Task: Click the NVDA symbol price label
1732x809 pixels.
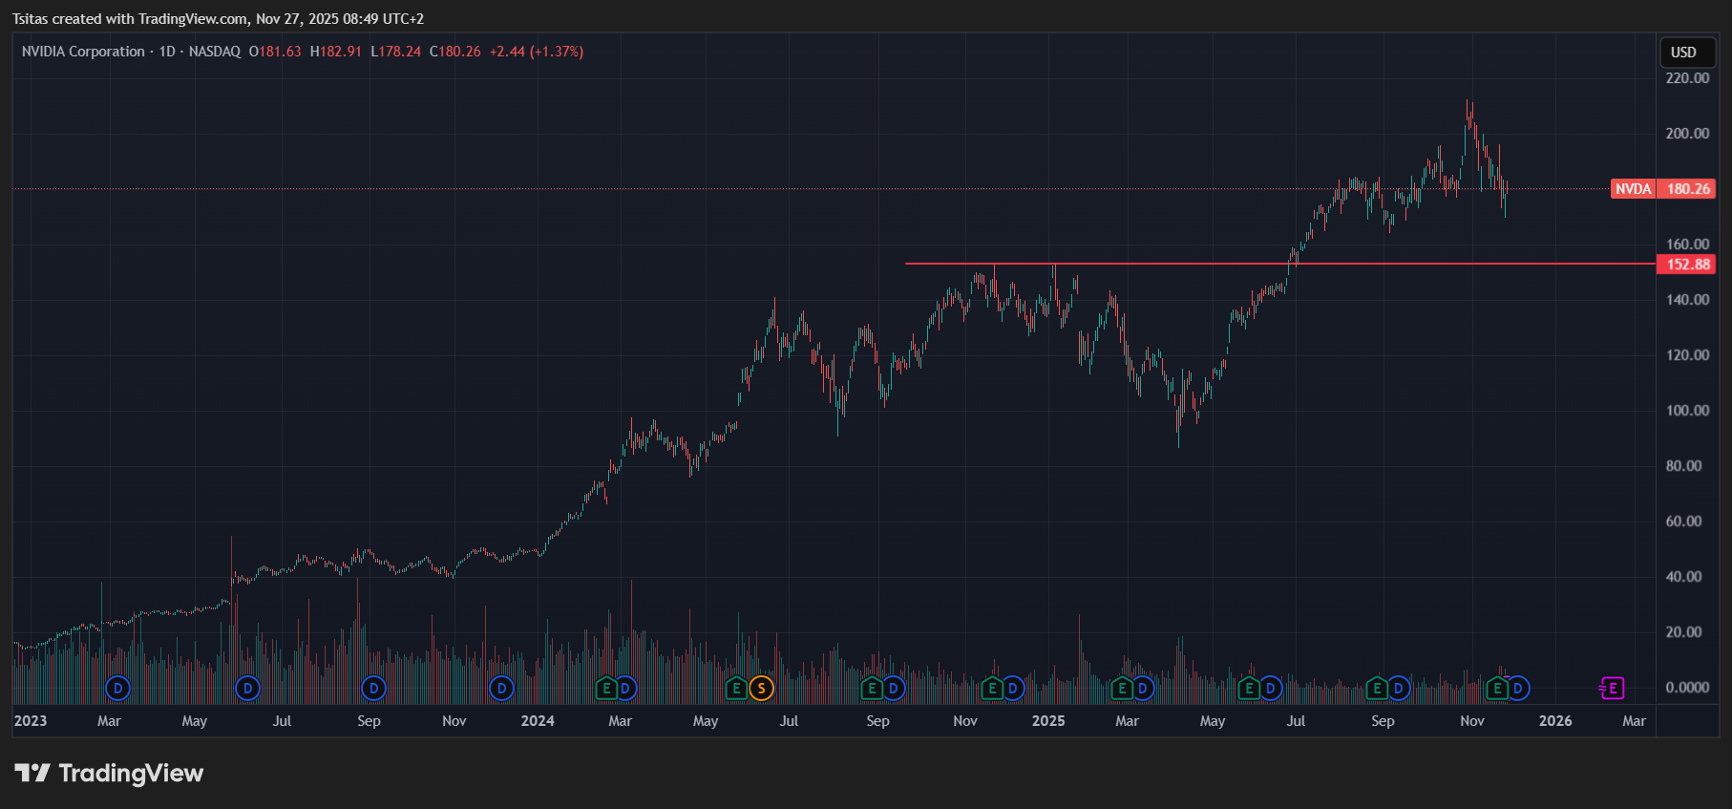Action: pos(1633,189)
